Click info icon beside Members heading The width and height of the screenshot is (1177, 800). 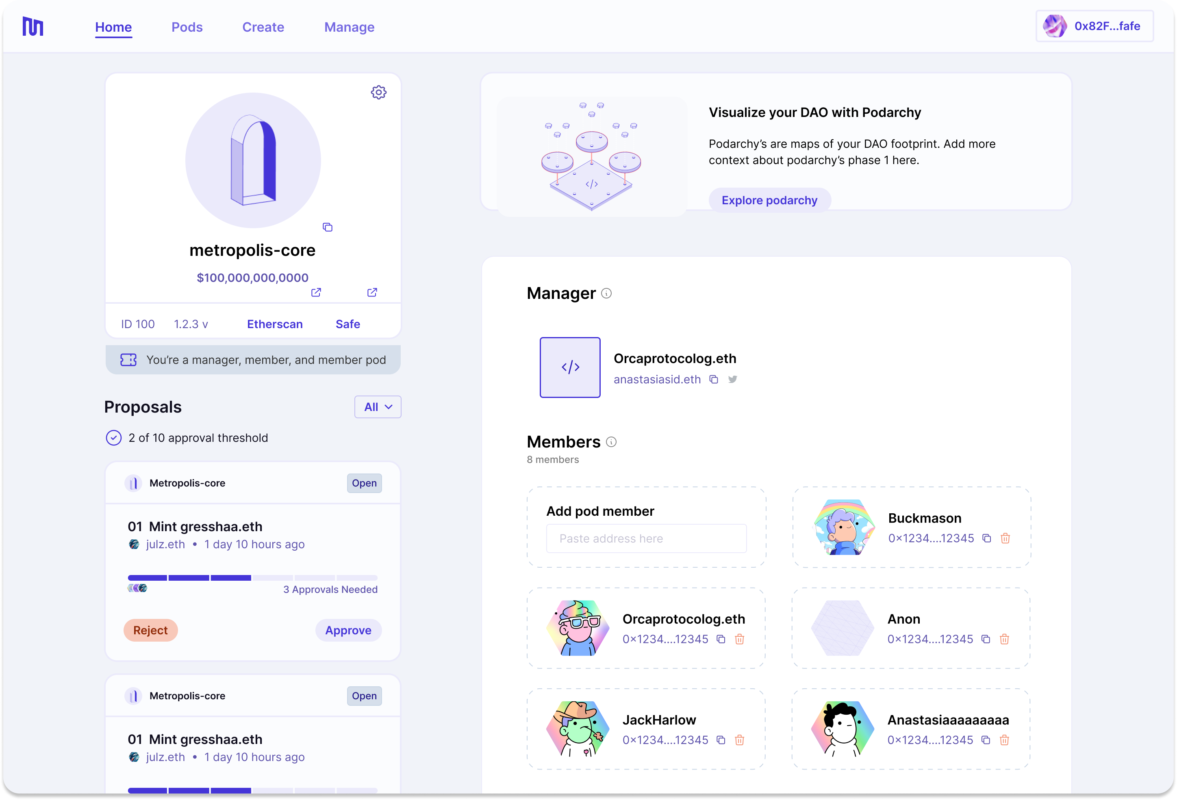pos(611,442)
